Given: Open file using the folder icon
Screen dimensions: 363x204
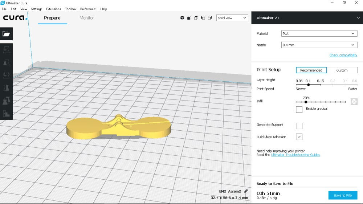Looking at the screenshot, I should coord(6,34).
